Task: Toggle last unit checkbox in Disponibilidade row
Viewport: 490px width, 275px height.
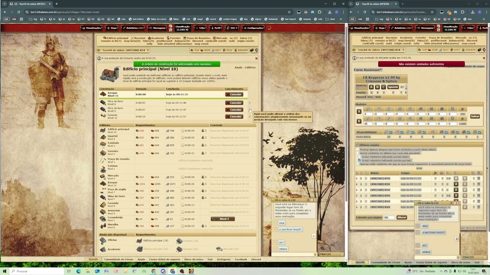Action: (480, 133)
